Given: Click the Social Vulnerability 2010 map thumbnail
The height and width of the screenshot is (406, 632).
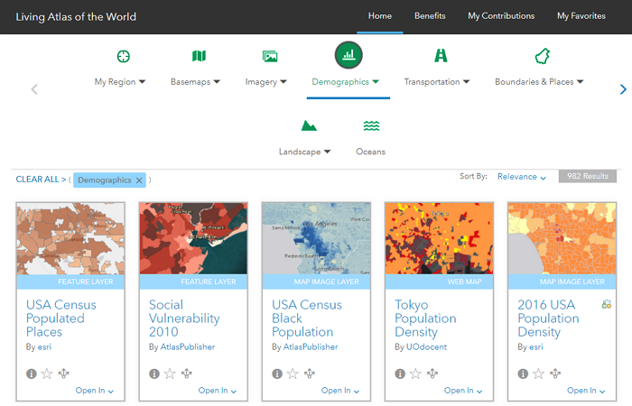Looking at the screenshot, I should coord(193,238).
